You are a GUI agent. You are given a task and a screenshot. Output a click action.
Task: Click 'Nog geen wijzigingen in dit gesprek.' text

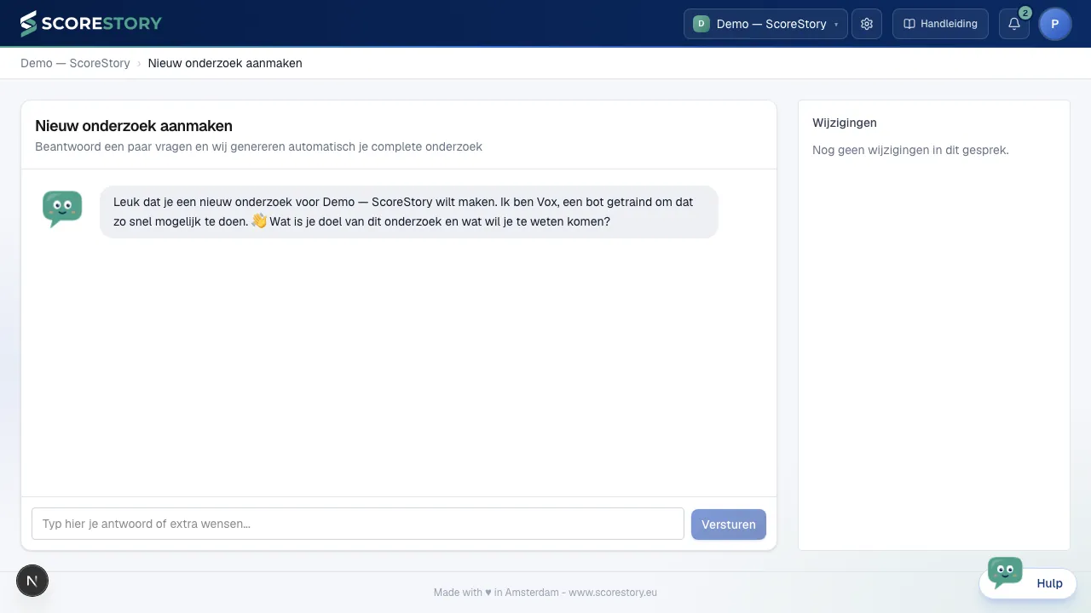[910, 150]
